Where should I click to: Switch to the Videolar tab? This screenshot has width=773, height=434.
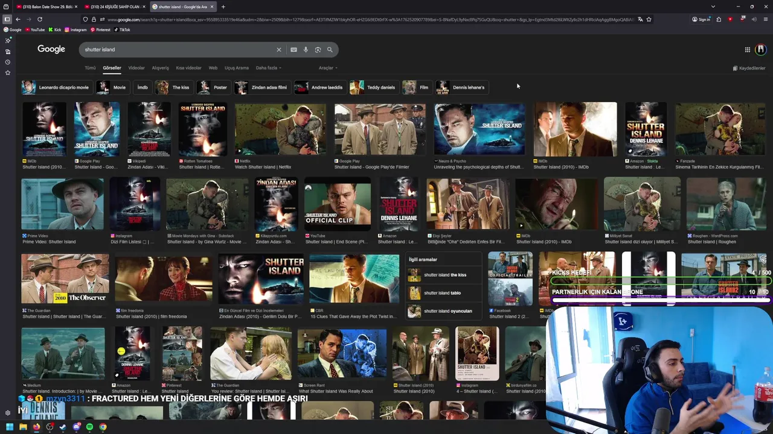136,68
